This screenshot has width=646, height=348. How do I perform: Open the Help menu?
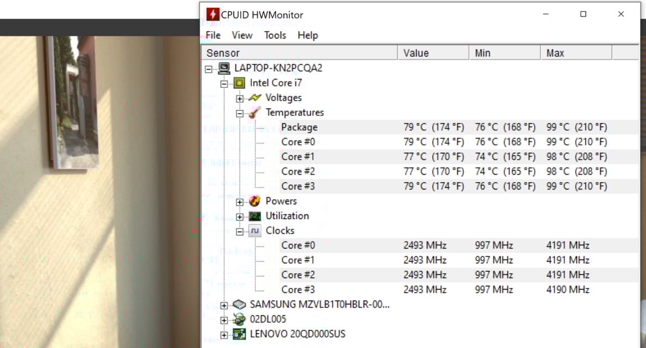[308, 35]
